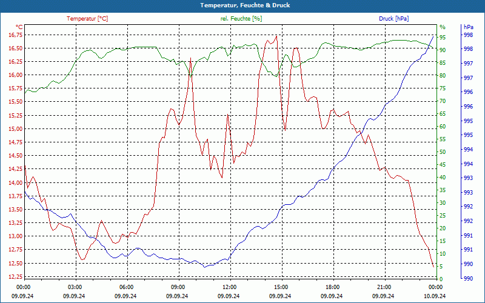Select the '03:00' time axis label
The image size is (485, 303).
click(x=75, y=287)
